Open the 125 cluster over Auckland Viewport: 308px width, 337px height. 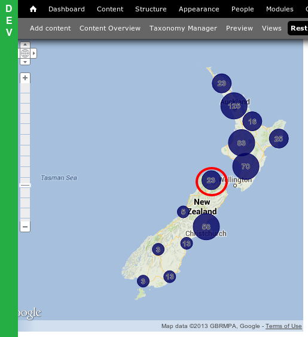point(234,106)
